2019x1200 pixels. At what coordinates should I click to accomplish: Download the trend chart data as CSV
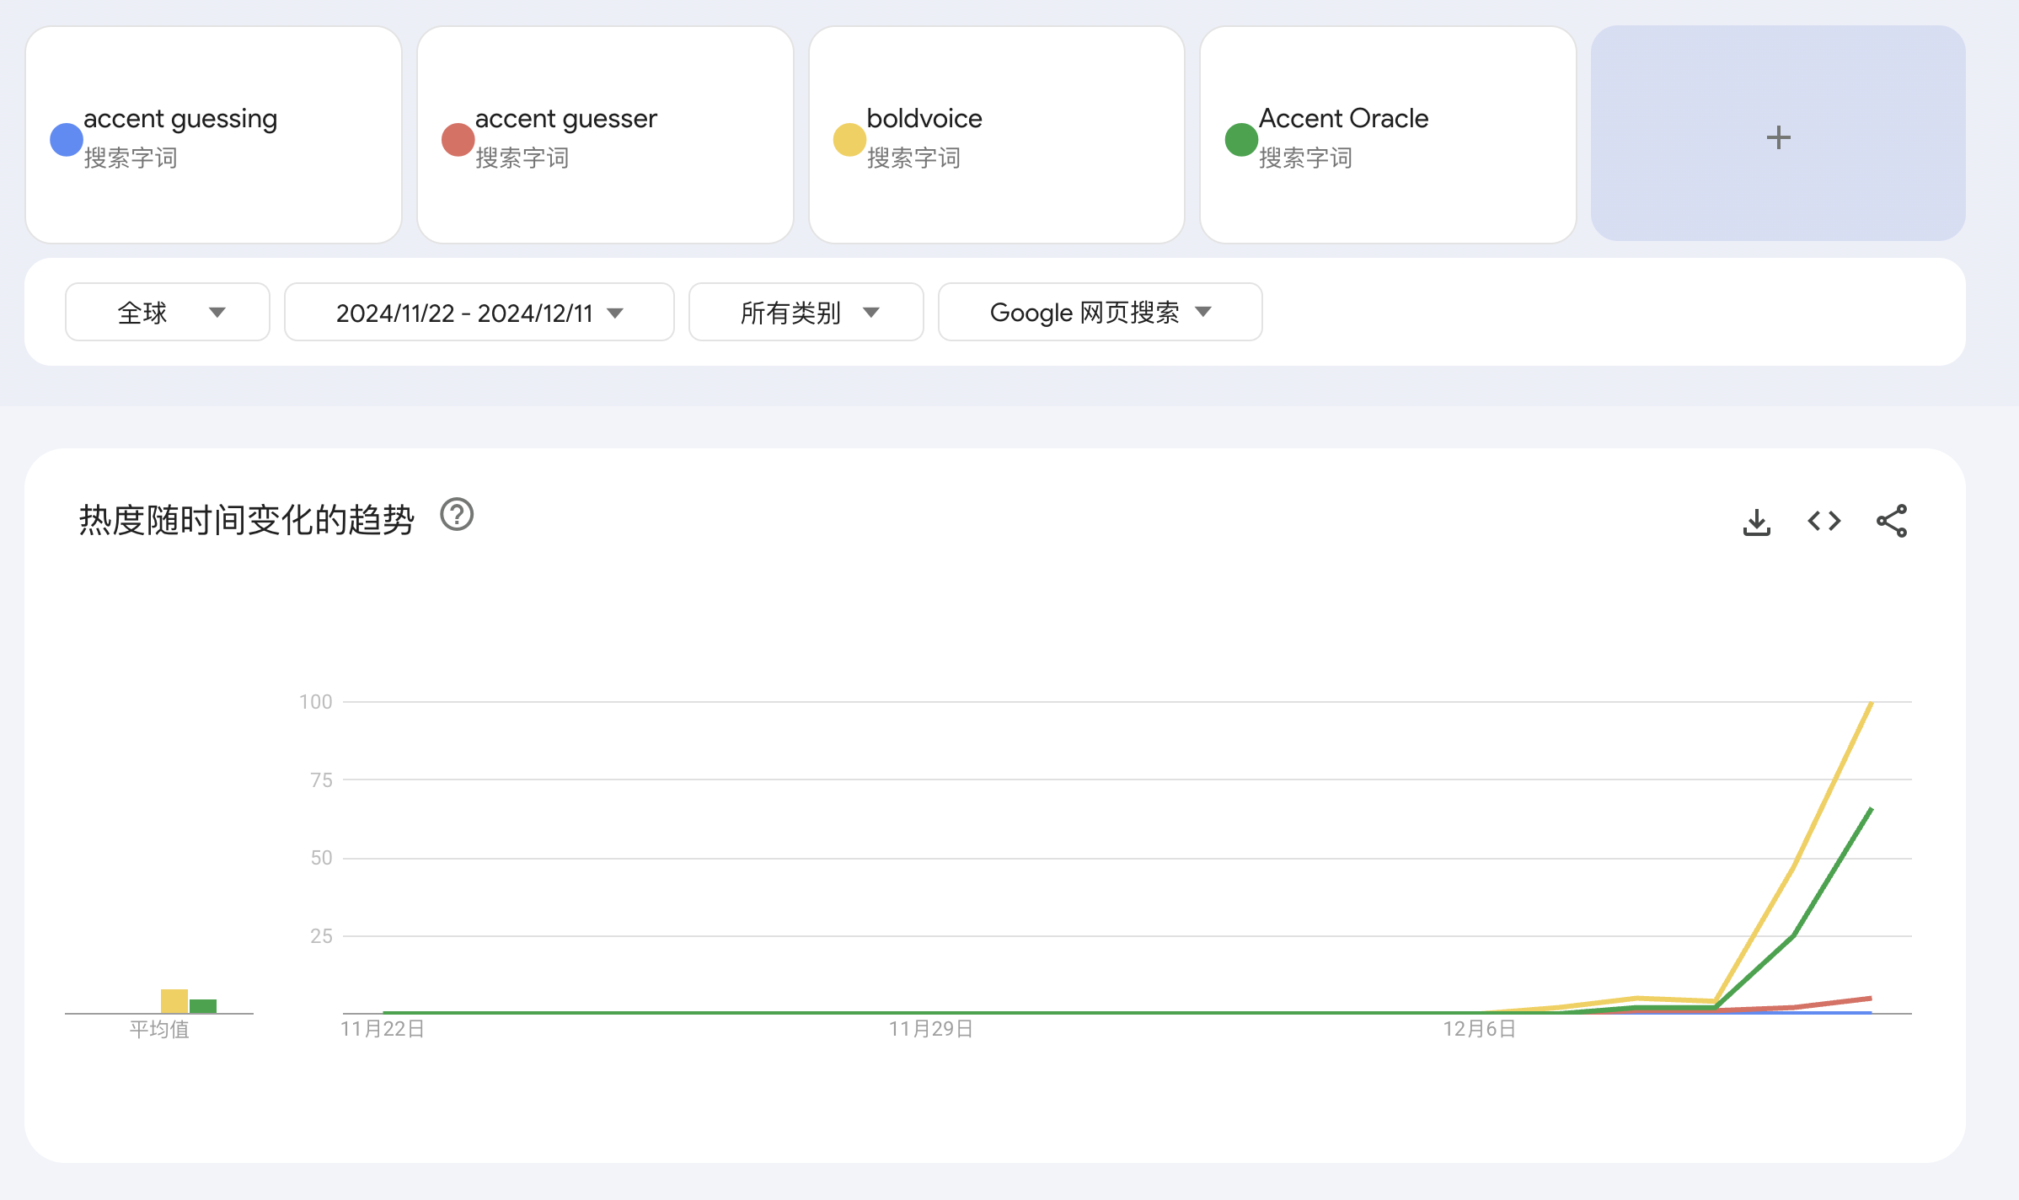(x=1756, y=522)
